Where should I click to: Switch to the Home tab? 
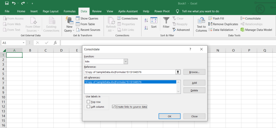click(21, 11)
